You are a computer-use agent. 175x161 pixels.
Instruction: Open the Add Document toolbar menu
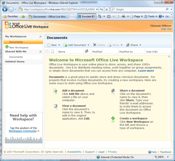[x=76, y=45]
